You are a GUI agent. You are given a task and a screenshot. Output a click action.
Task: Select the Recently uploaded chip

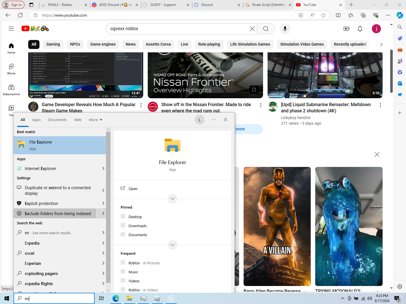[350, 44]
